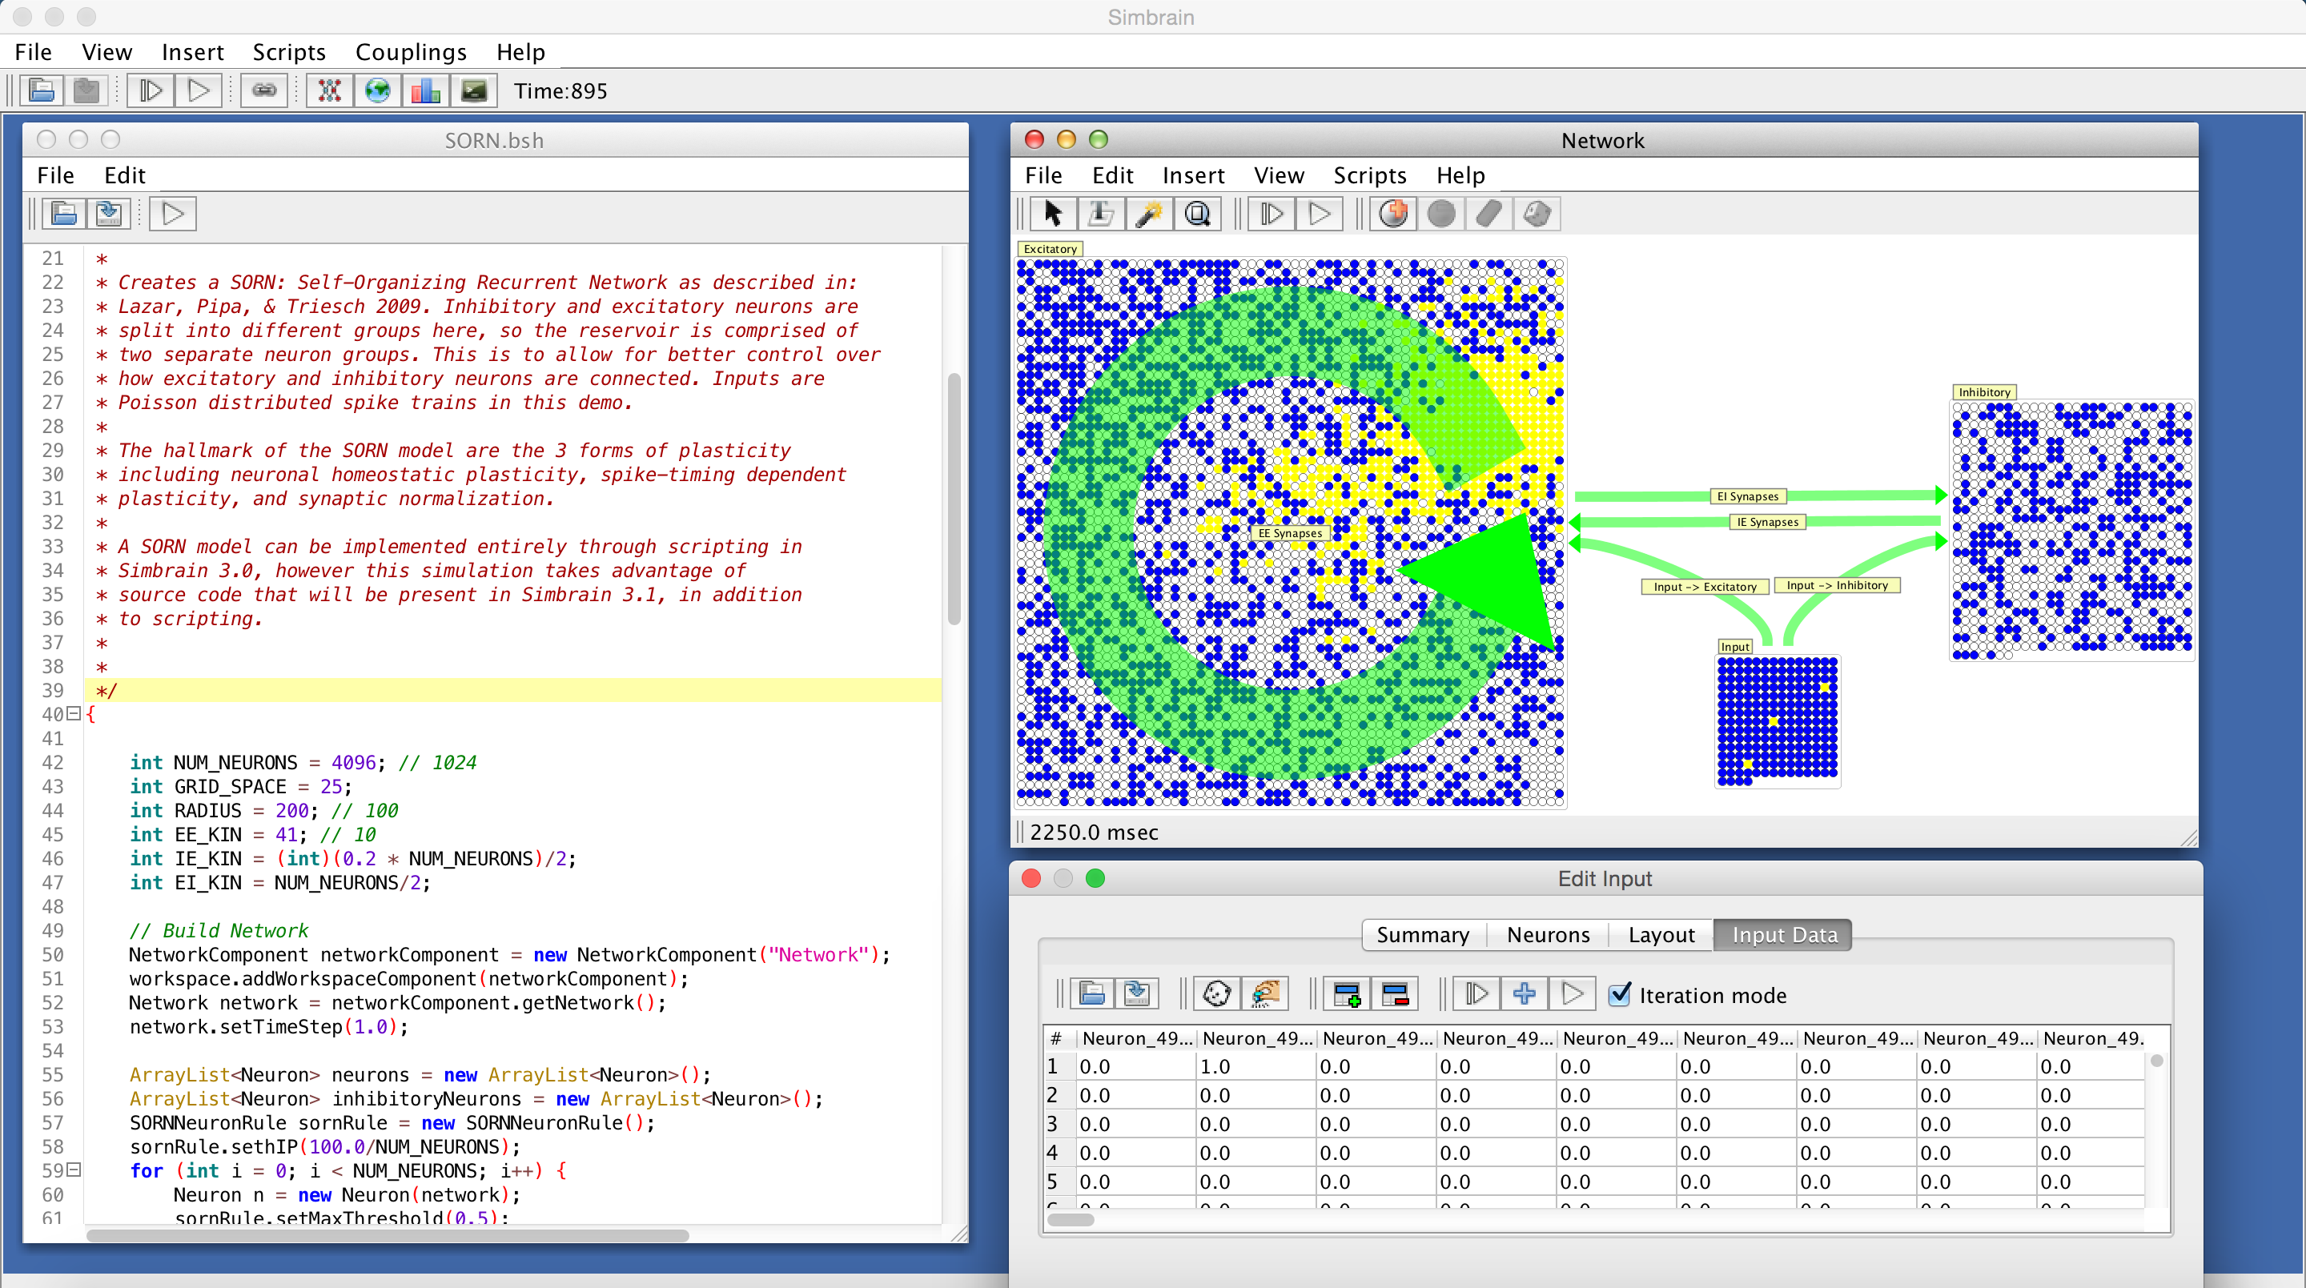Switch to the Layout tab

tap(1661, 934)
